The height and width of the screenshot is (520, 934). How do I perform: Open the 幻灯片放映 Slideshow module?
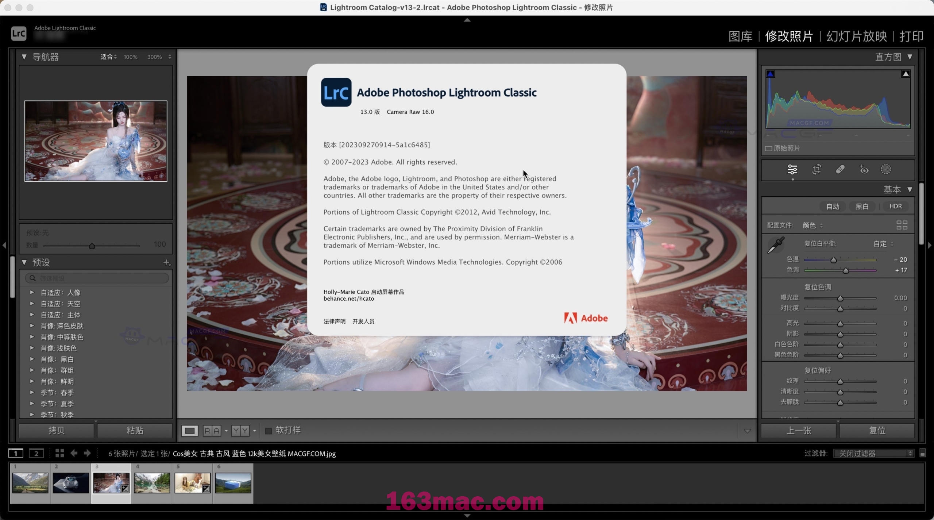[x=856, y=36]
